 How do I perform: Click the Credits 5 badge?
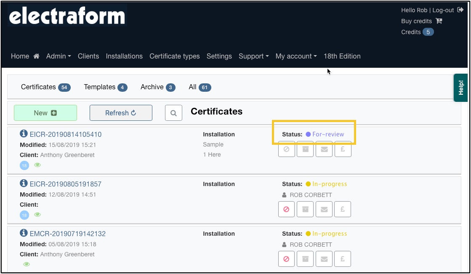click(x=428, y=32)
